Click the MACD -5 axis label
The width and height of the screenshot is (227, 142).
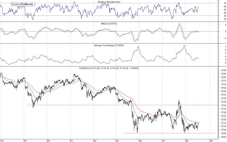[x=225, y=38]
